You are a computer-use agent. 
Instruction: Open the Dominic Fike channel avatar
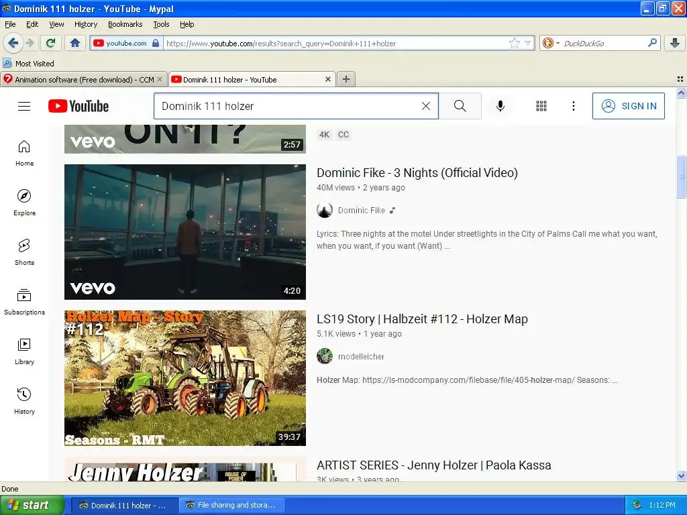pyautogui.click(x=325, y=211)
